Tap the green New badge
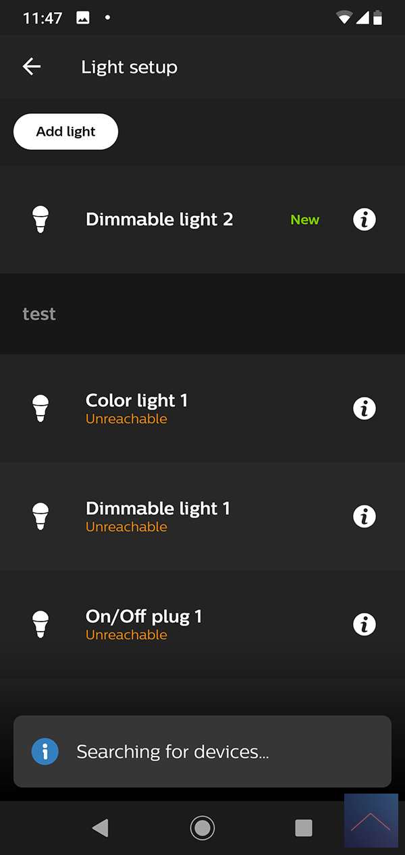The image size is (405, 855). [x=304, y=220]
